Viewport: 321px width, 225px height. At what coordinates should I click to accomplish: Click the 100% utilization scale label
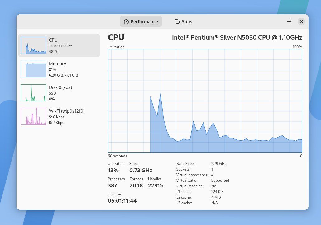pyautogui.click(x=297, y=47)
